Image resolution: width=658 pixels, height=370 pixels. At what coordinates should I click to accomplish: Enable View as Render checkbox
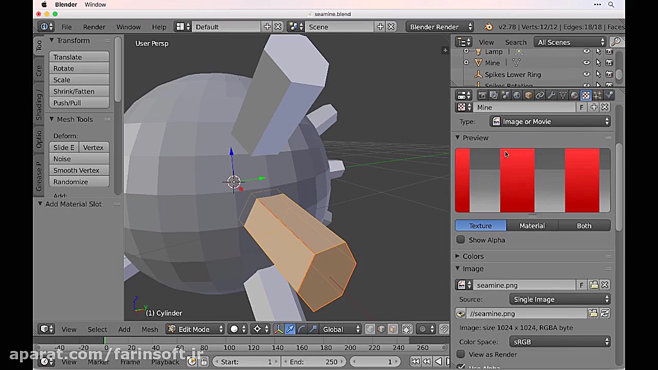click(x=461, y=354)
